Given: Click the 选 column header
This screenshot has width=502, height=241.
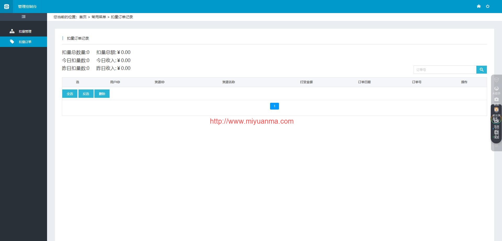Looking at the screenshot, I should click(78, 82).
